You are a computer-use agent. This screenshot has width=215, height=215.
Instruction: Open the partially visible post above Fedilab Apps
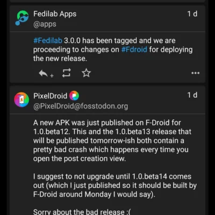[107, 1]
